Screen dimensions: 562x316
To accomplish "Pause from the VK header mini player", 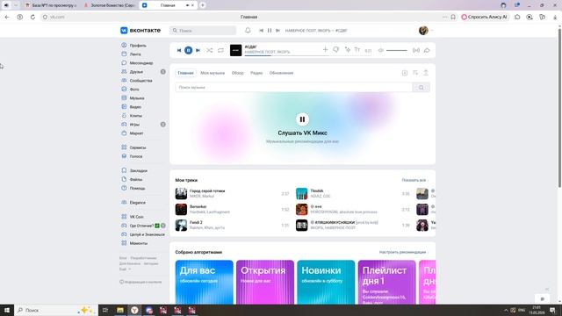I will (270, 31).
